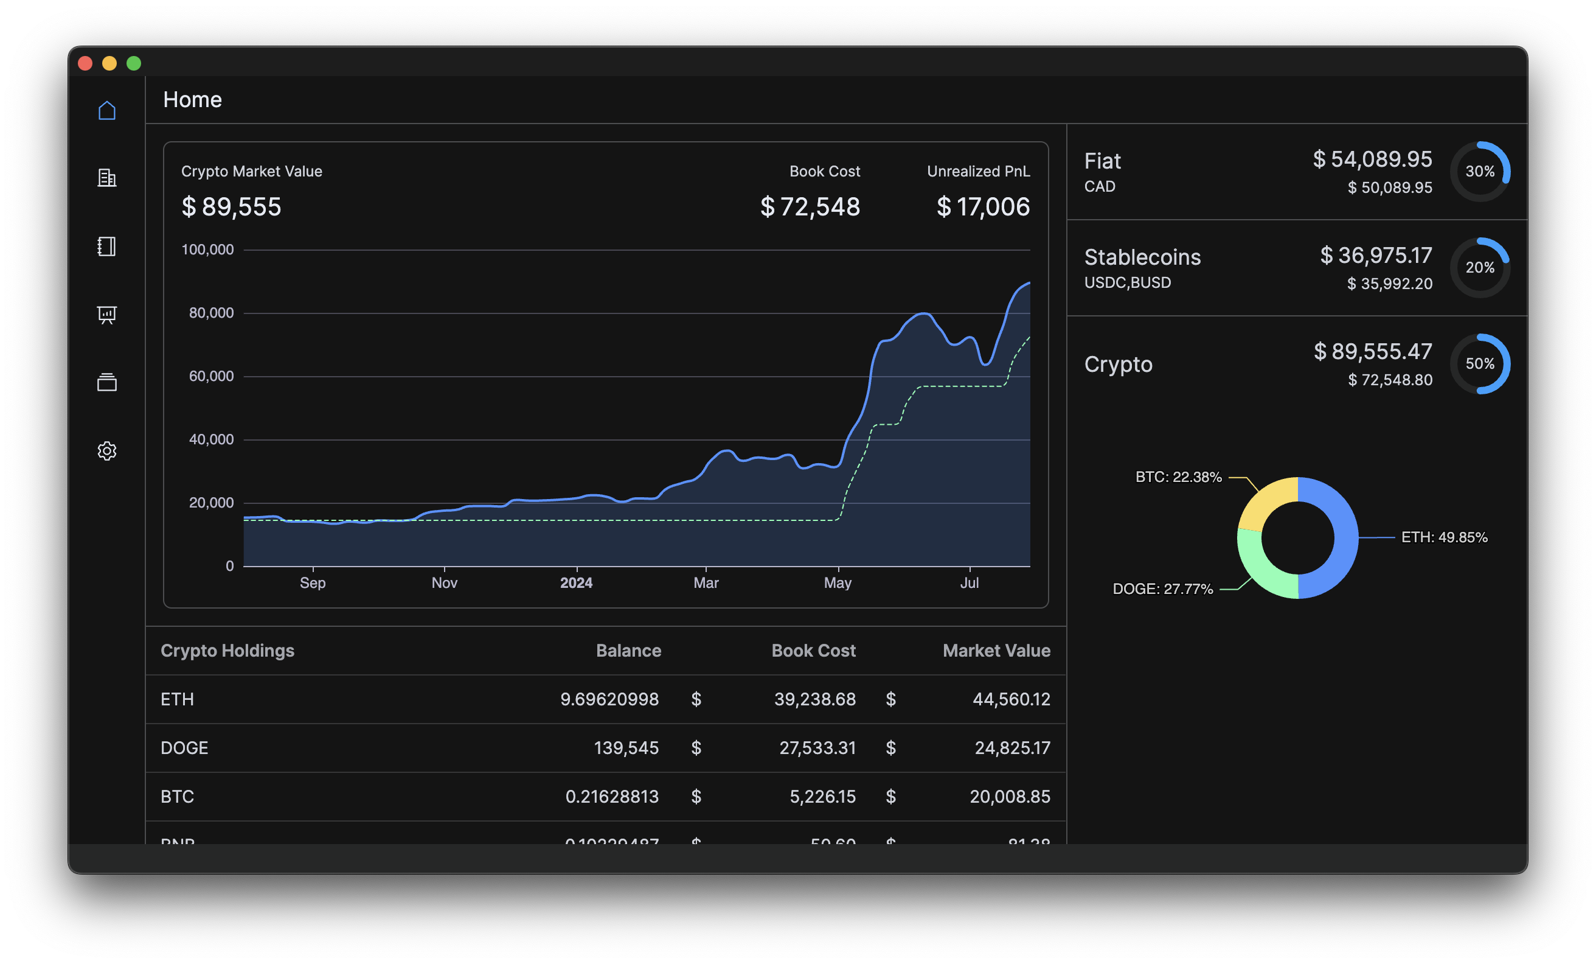Select the BTC holdings row label
This screenshot has height=964, width=1596.
click(178, 796)
